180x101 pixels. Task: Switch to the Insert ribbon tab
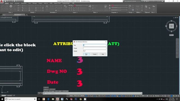(12, 3)
